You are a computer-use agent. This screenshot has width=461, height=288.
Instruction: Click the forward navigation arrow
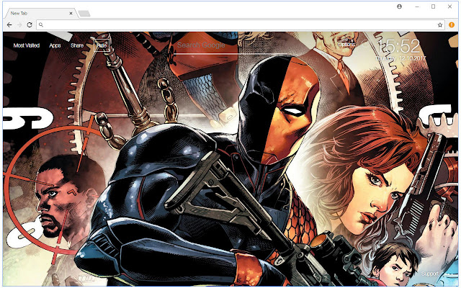[19, 25]
